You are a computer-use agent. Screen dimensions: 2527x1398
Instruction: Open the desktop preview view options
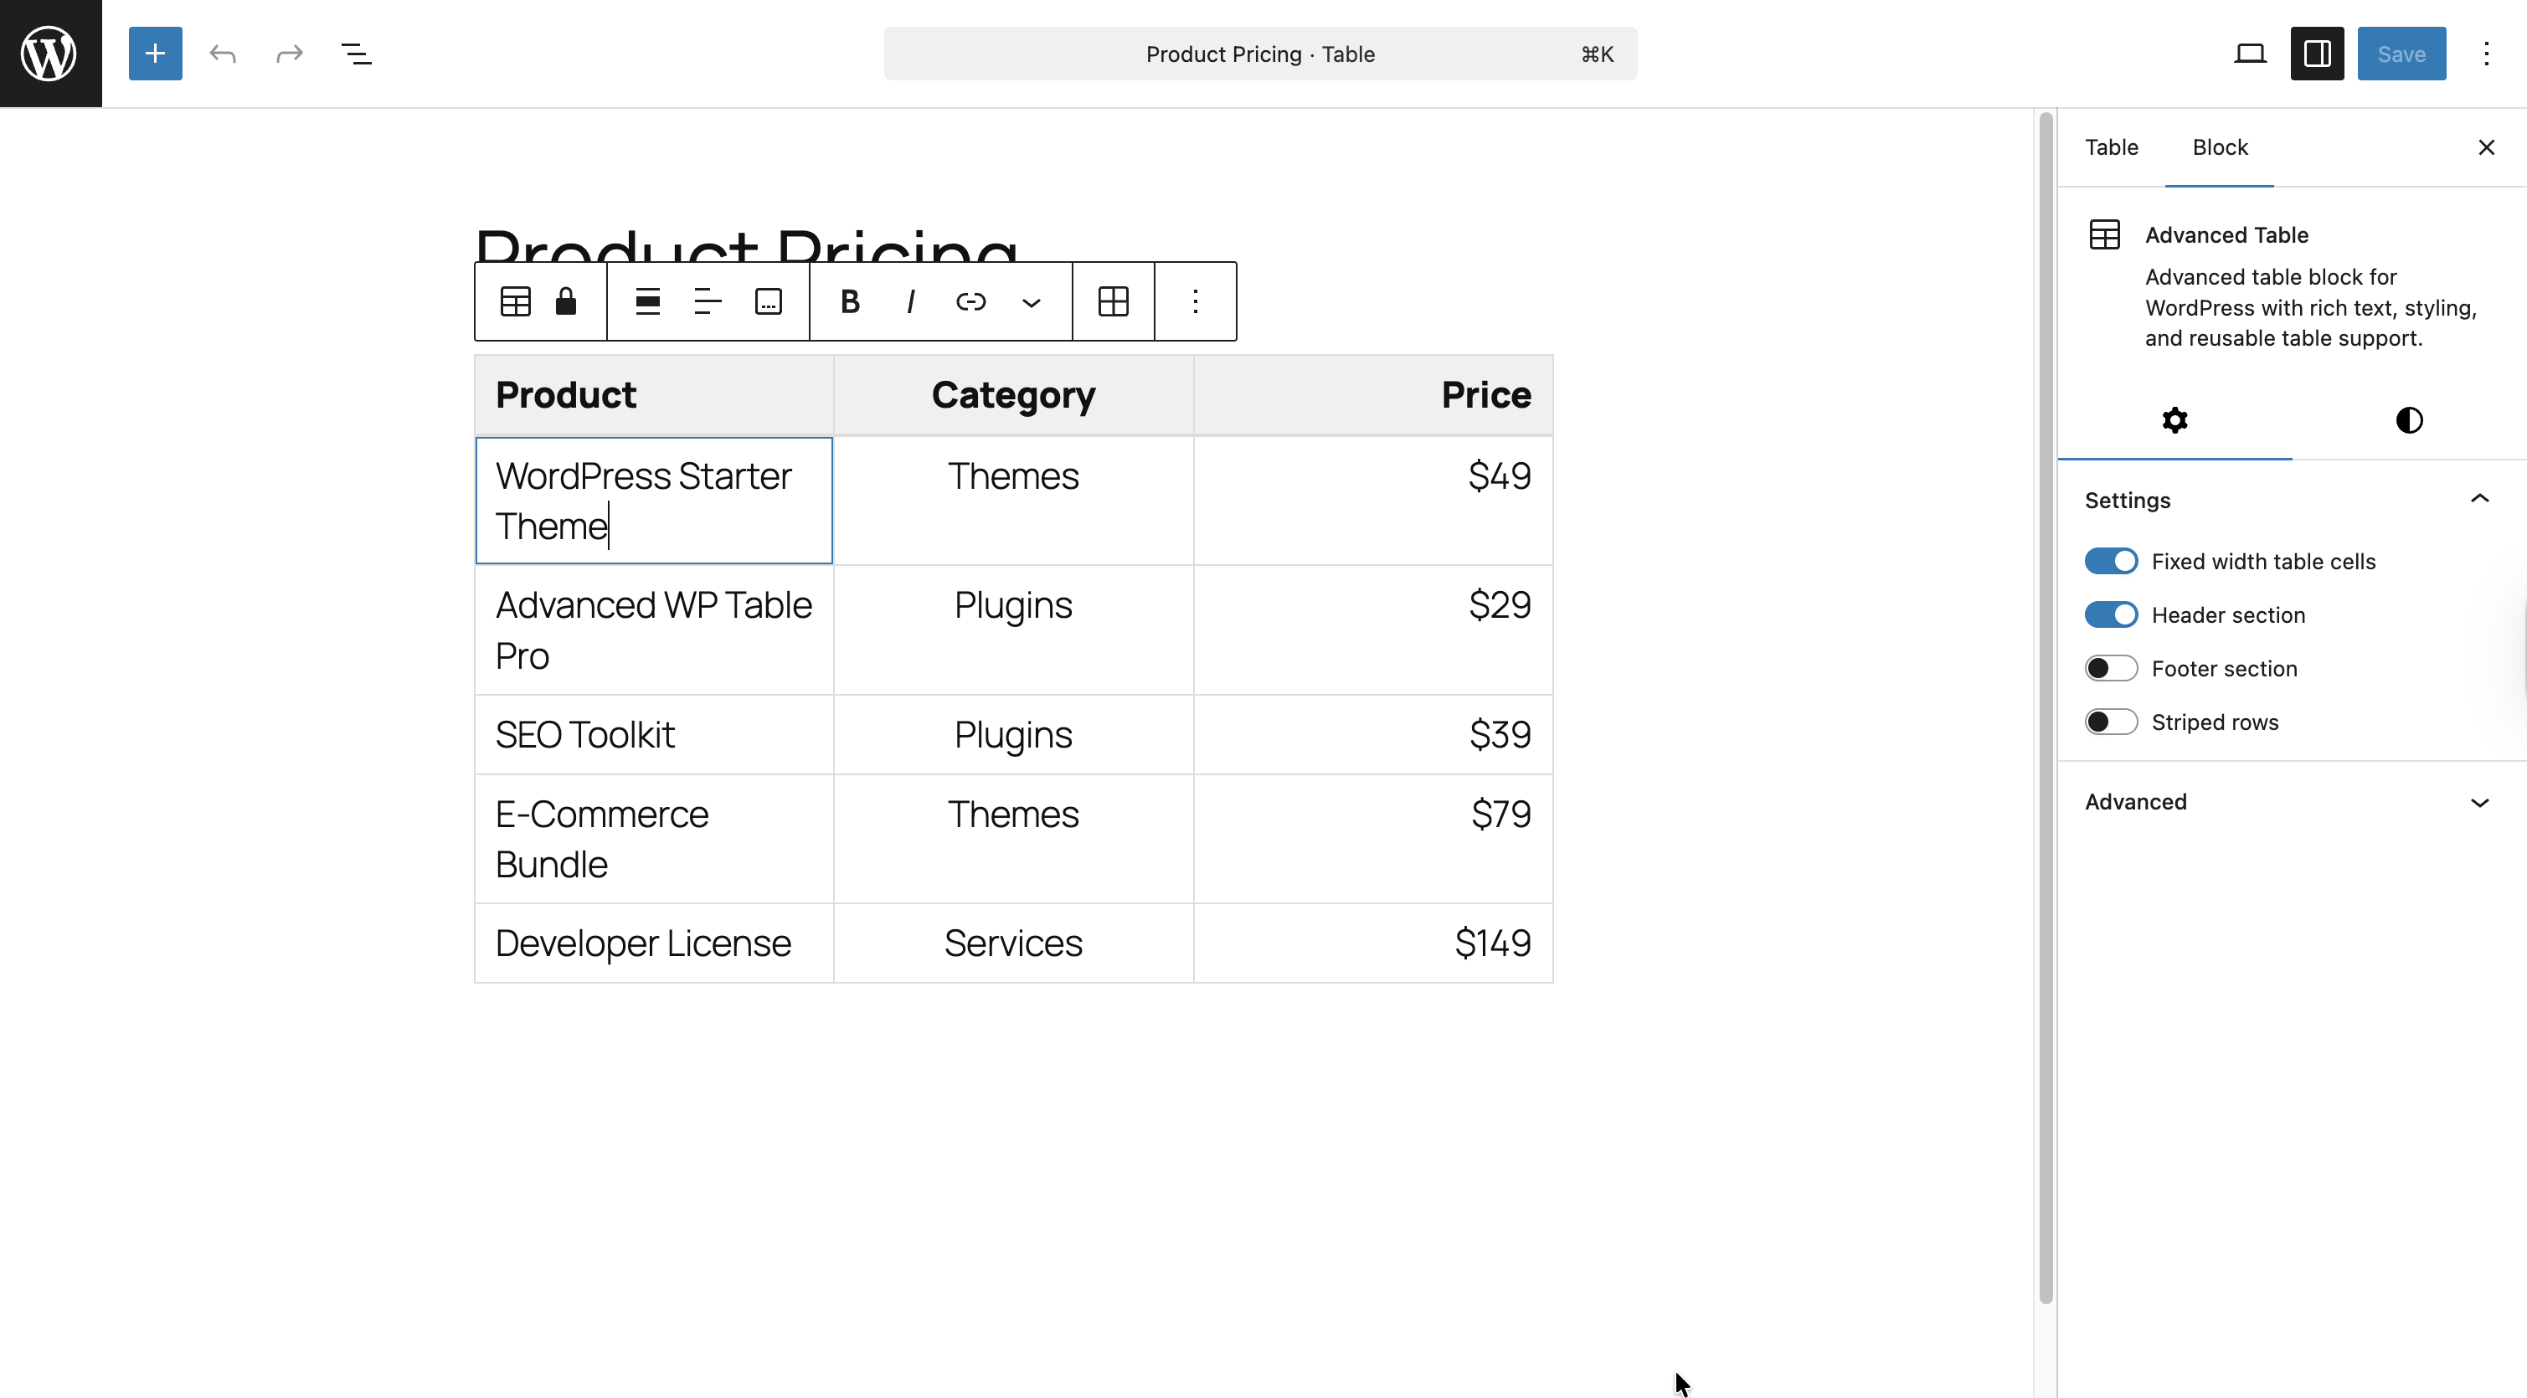[x=2249, y=53]
